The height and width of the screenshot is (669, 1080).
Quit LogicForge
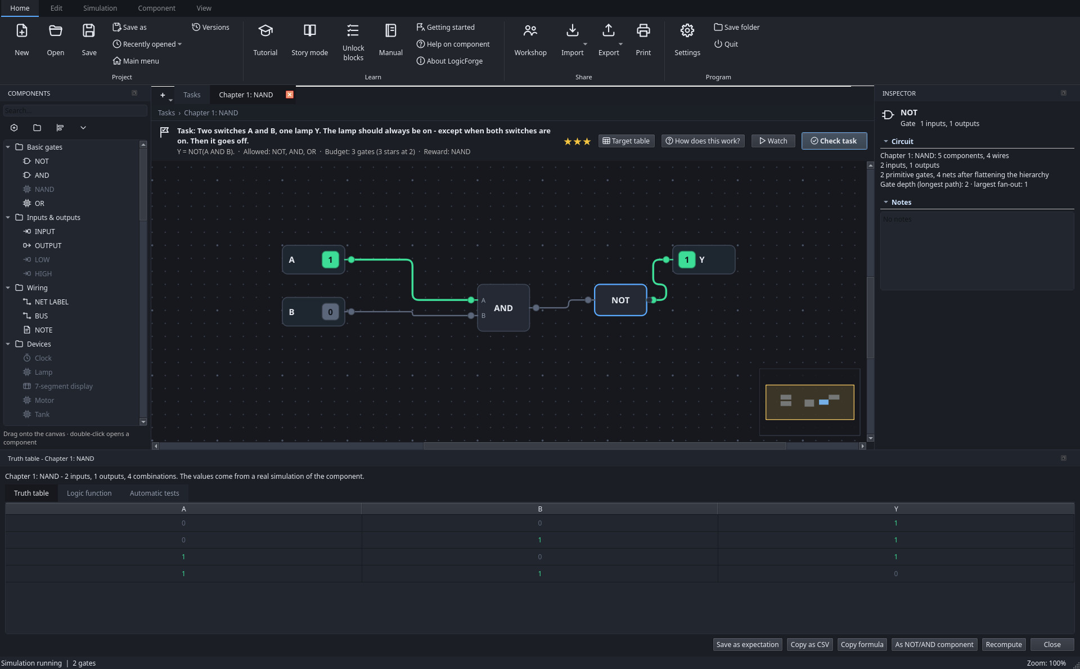click(726, 44)
